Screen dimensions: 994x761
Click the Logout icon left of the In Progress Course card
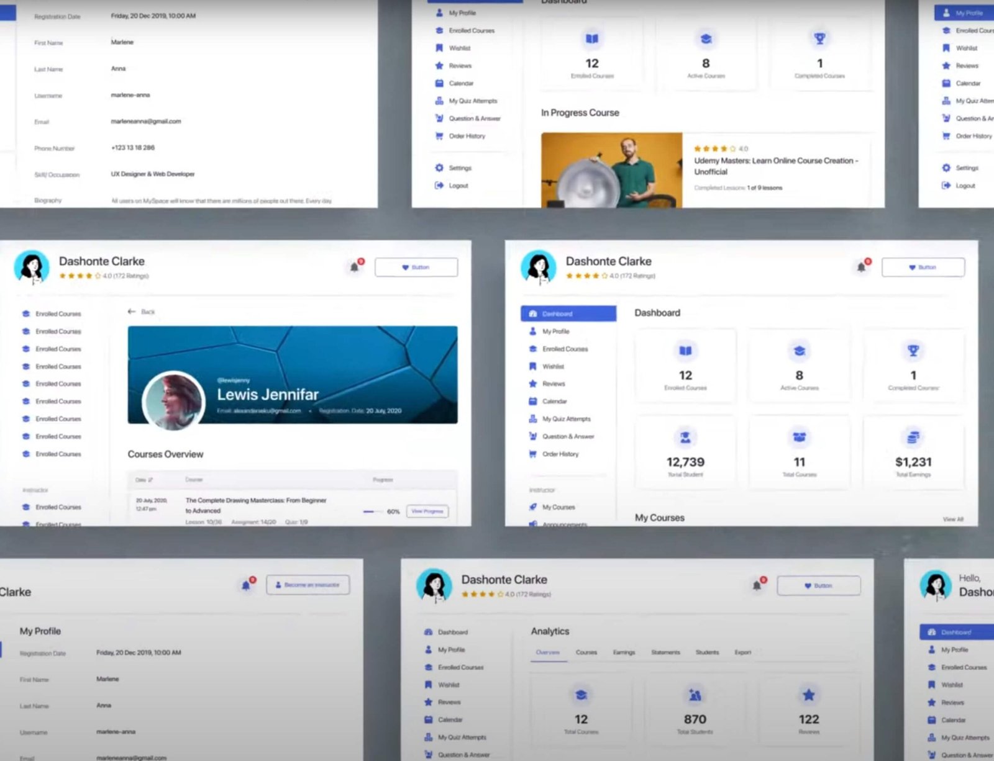(439, 186)
